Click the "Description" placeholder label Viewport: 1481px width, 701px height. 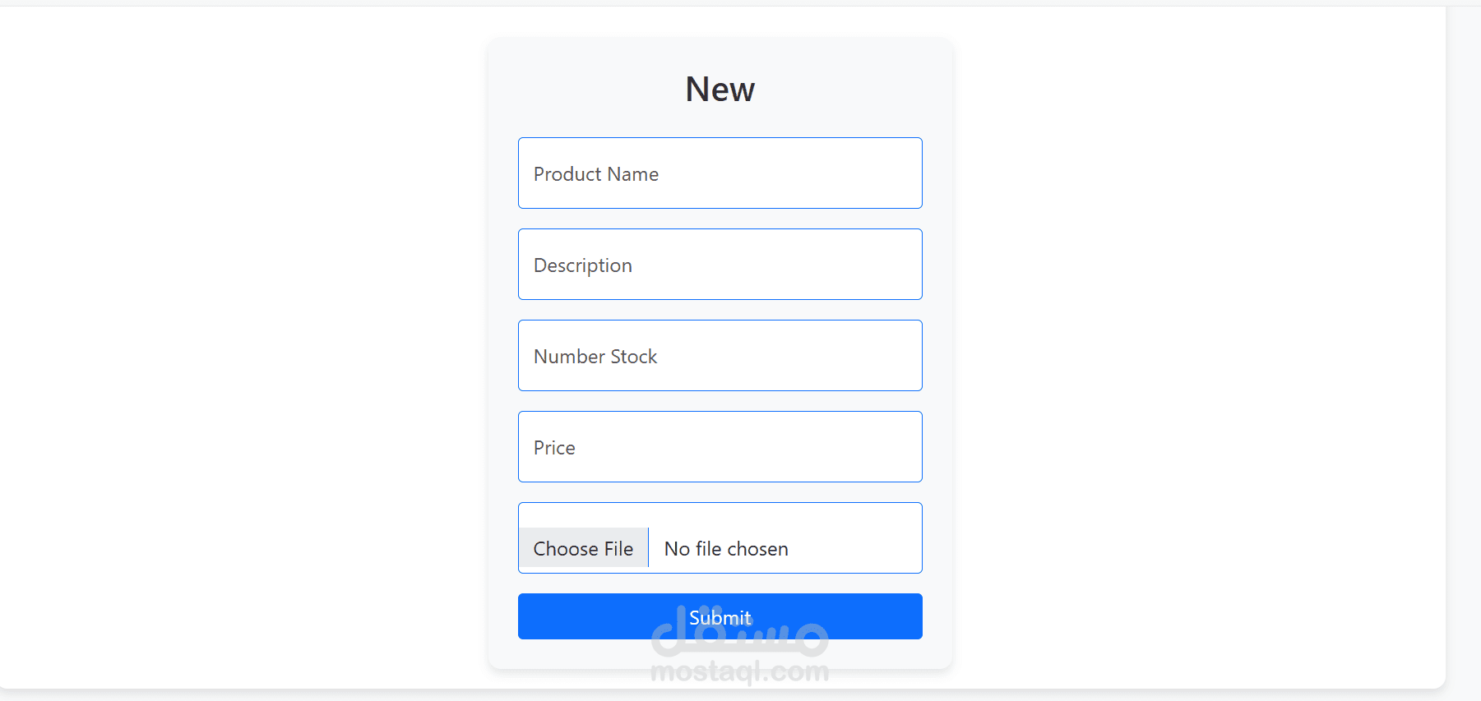click(x=583, y=265)
